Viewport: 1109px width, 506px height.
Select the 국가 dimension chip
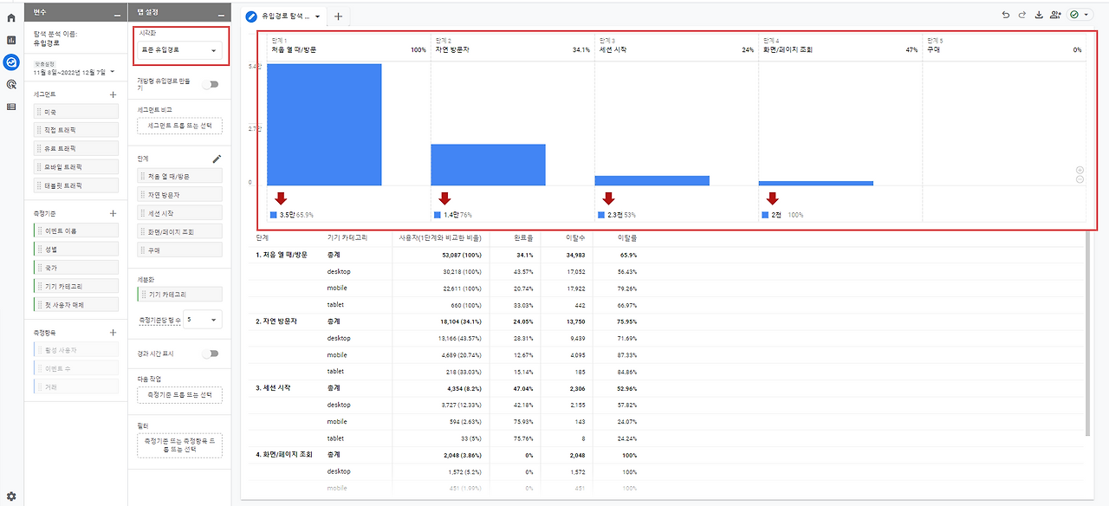[x=76, y=268]
